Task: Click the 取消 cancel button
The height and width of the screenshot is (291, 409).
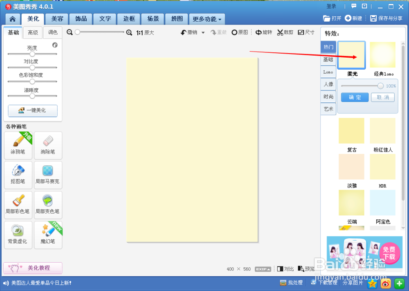Action: tap(383, 97)
